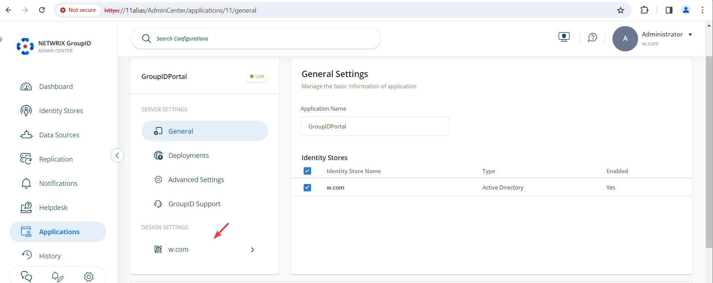713x283 pixels.
Task: Click the Application Name input field
Action: tap(375, 126)
